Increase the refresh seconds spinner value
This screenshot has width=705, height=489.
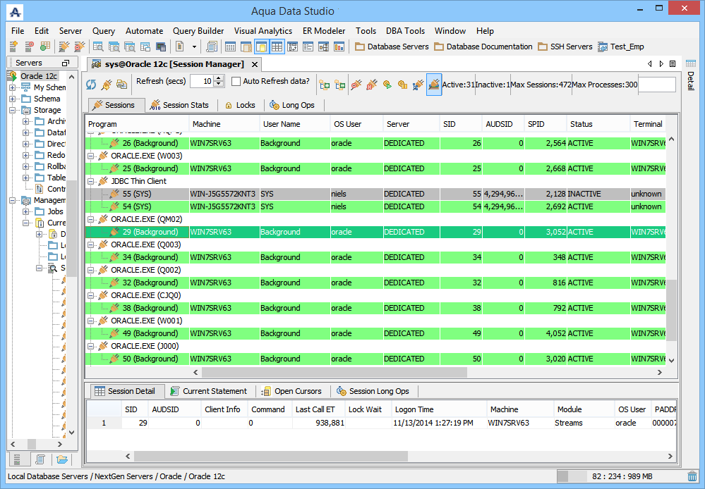click(219, 78)
